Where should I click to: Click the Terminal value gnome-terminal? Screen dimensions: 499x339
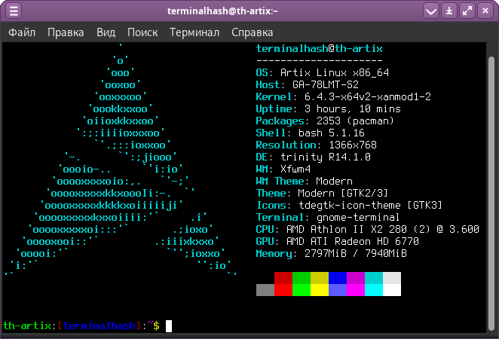tap(358, 218)
